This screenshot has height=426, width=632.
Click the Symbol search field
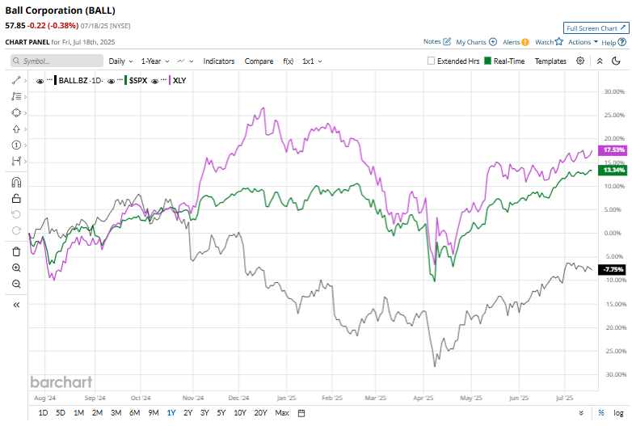(57, 61)
